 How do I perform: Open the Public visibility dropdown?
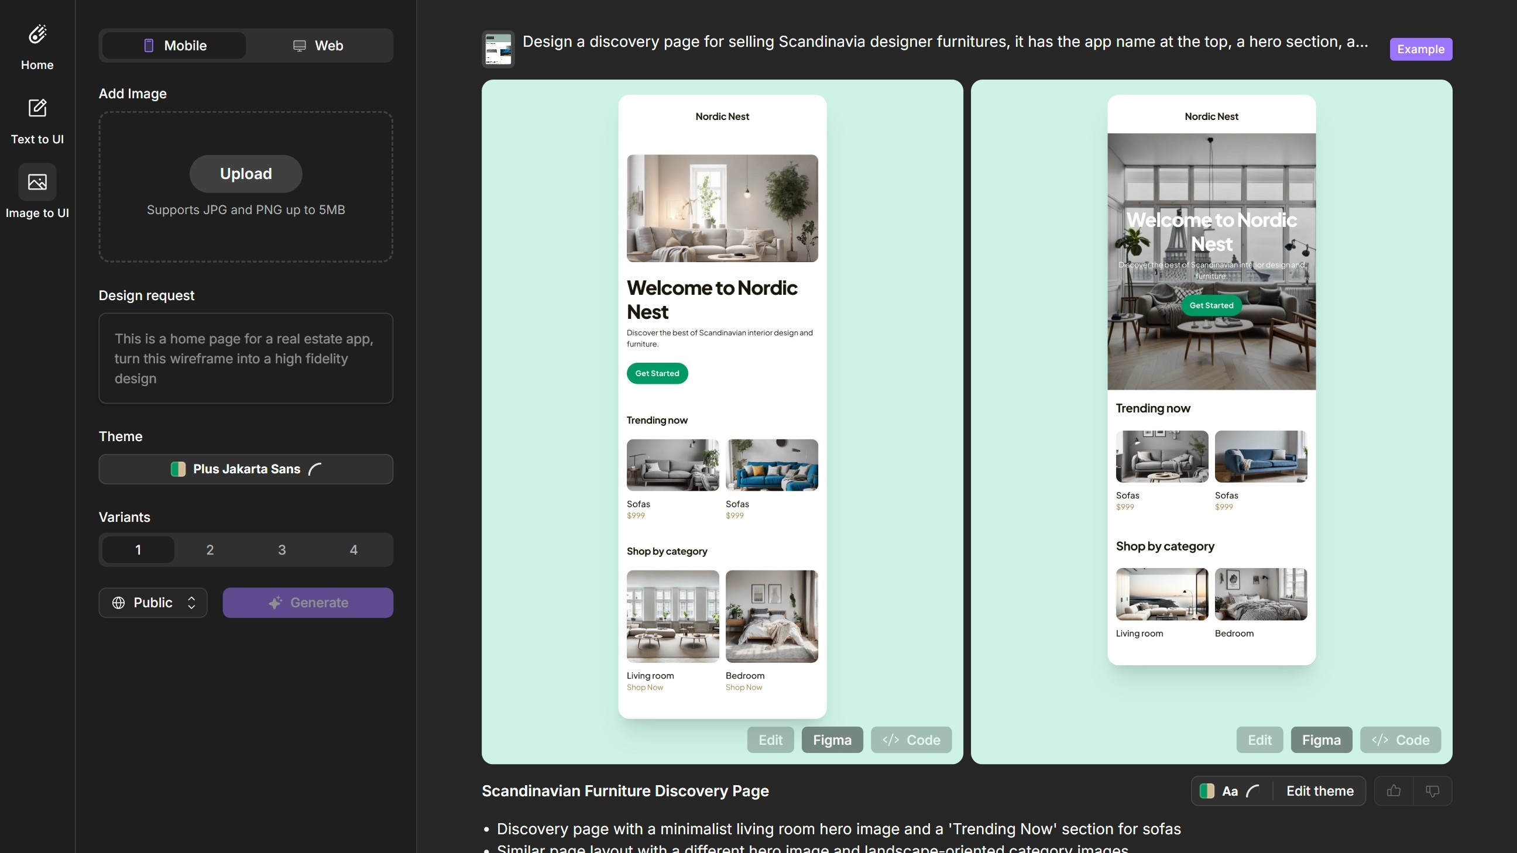(153, 602)
